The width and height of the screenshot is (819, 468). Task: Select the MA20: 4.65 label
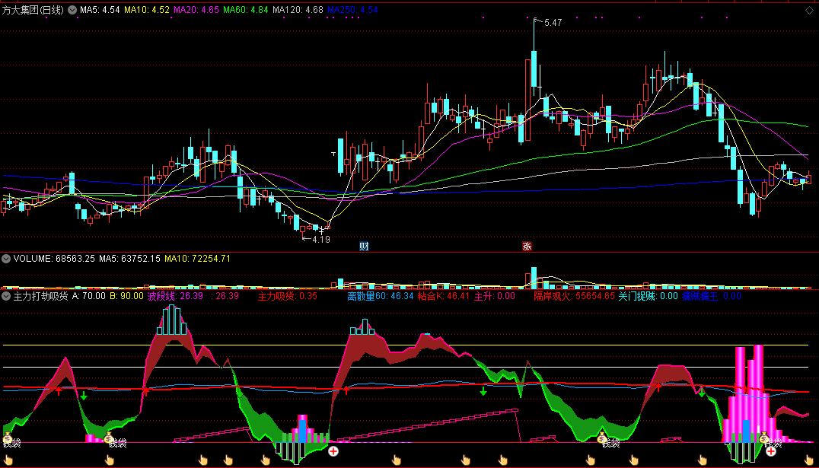point(196,10)
